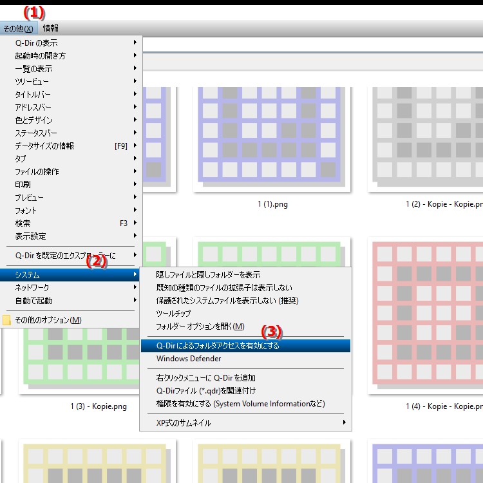Open Q-Dir を既定のエクスプローラーに submenu
The height and width of the screenshot is (483, 483).
[71, 256]
